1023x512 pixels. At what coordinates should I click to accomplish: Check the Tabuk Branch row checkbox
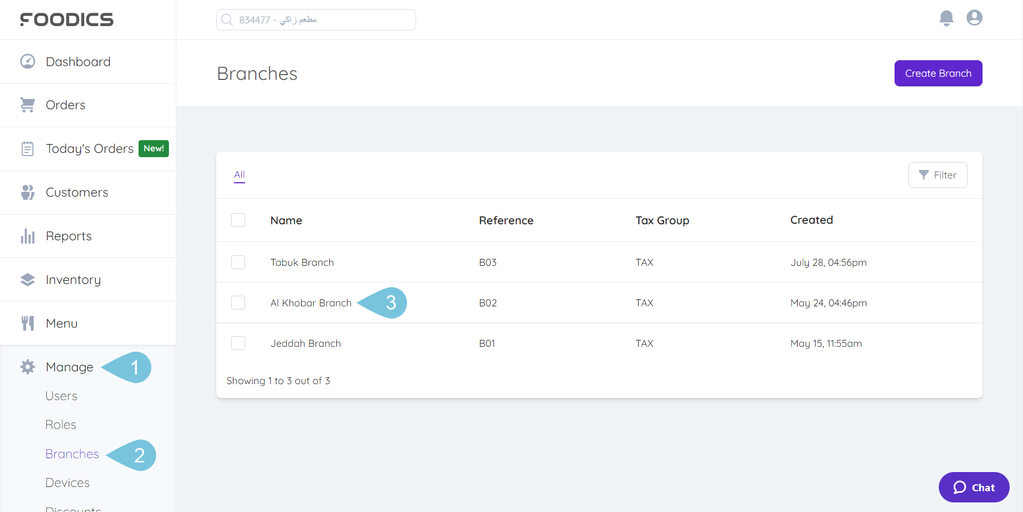238,262
